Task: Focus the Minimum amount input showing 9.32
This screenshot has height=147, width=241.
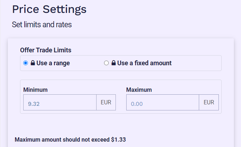Action: coord(60,102)
